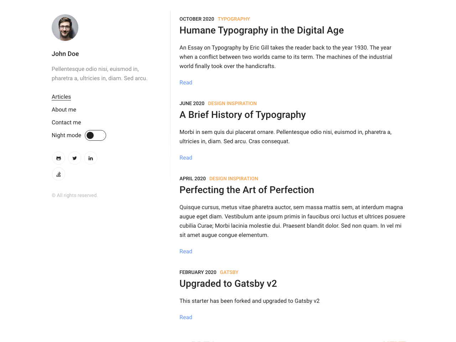This screenshot has width=456, height=342.
Task: Open the Twitter profile icon
Action: point(74,158)
